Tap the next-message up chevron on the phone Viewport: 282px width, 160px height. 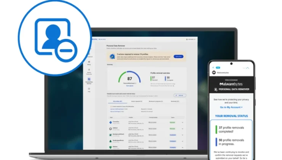(248, 68)
